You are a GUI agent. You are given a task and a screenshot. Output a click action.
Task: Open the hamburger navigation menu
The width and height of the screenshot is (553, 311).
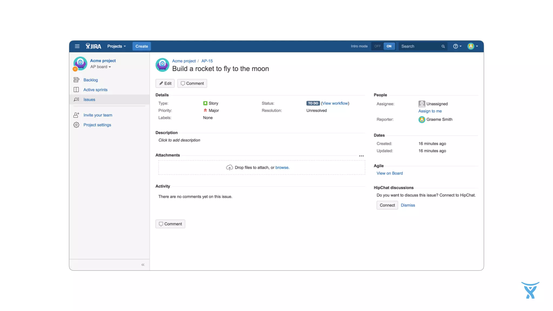tap(77, 46)
